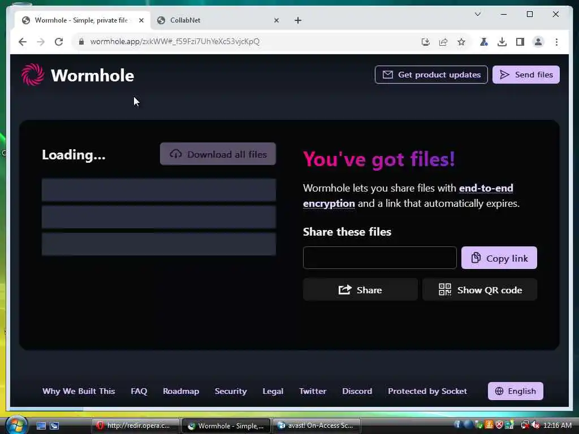The image size is (579, 434).
Task: Go back to previous page
Action: tap(23, 42)
